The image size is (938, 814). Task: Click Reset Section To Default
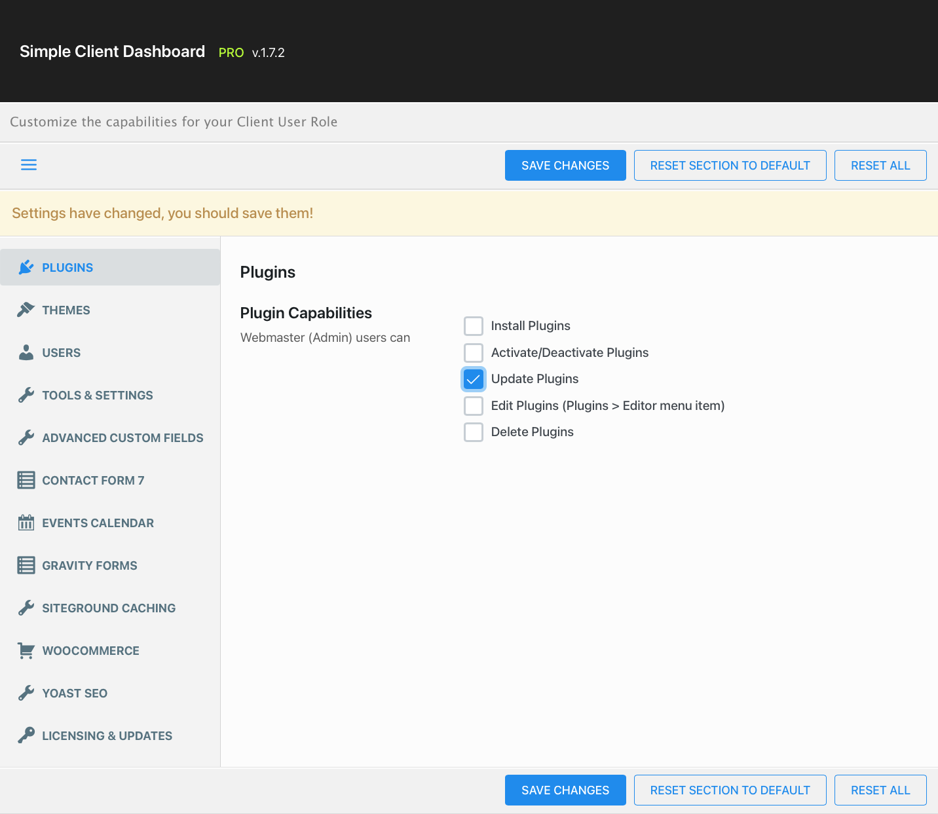[730, 165]
